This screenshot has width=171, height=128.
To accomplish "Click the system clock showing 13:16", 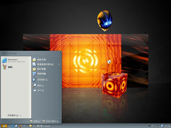I will [x=167, y=126].
